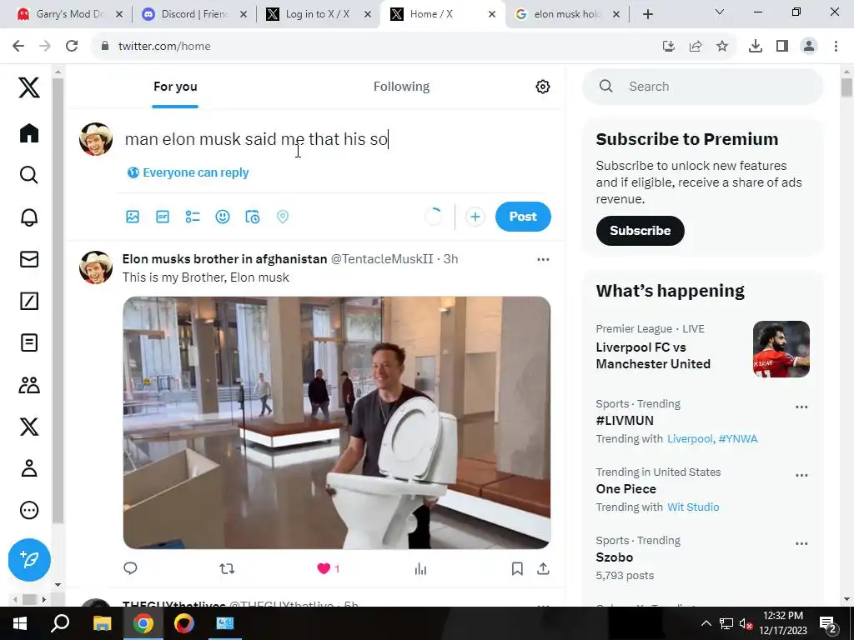The image size is (854, 640).
Task: Open Lists icon in sidebar
Action: [x=29, y=342]
